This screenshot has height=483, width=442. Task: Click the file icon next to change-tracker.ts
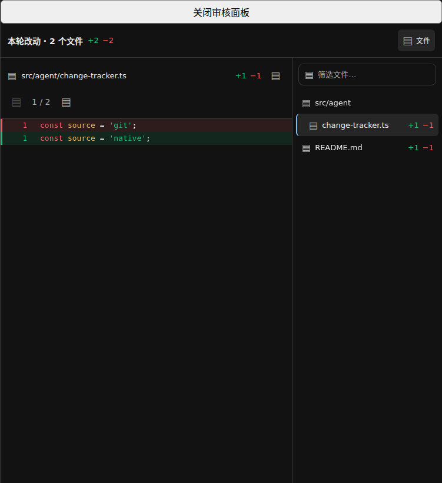tap(313, 125)
